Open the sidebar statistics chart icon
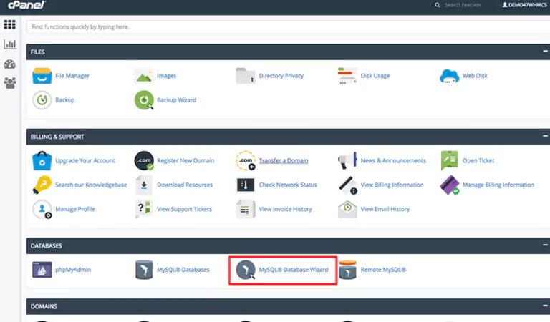 10,44
